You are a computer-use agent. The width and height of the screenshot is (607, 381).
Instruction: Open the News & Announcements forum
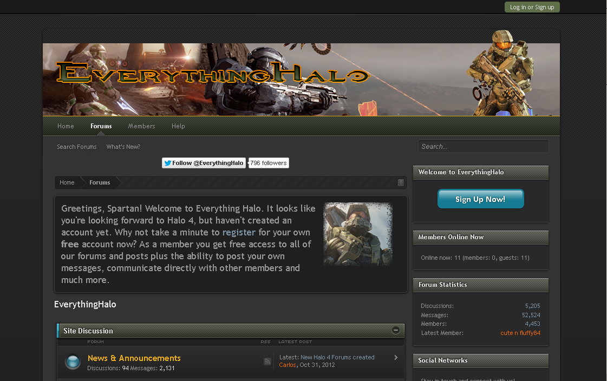click(x=134, y=358)
